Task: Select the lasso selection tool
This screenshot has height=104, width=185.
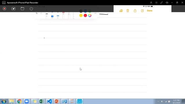Action: point(69,15)
